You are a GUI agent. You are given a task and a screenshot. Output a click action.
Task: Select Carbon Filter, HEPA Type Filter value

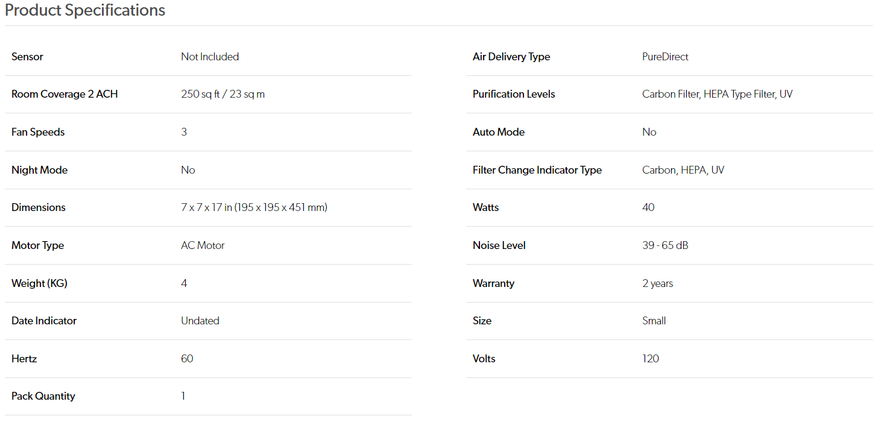tap(717, 94)
